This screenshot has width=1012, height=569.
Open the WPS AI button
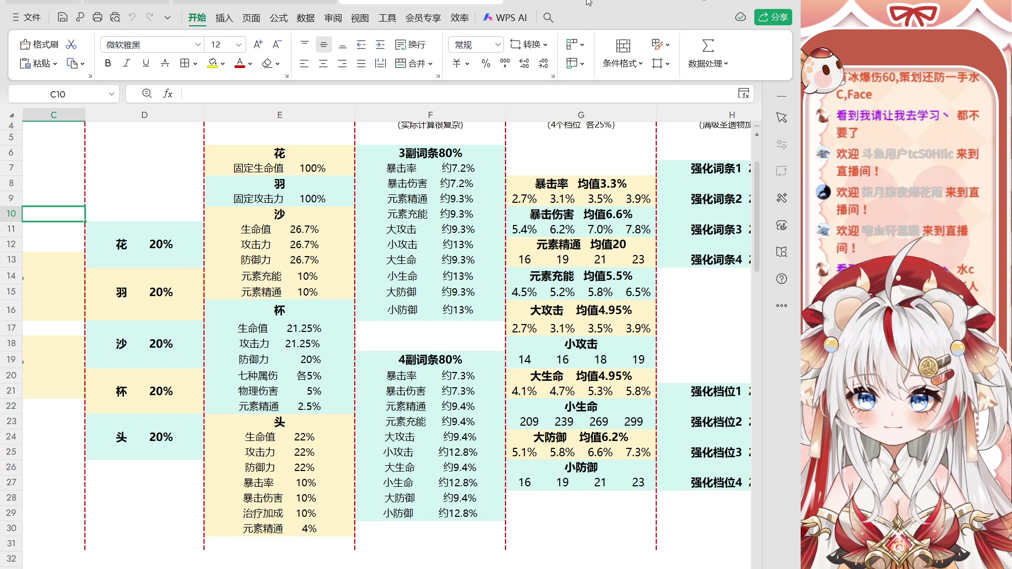click(505, 18)
